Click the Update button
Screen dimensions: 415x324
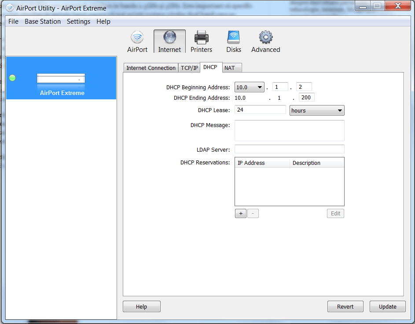pos(387,307)
